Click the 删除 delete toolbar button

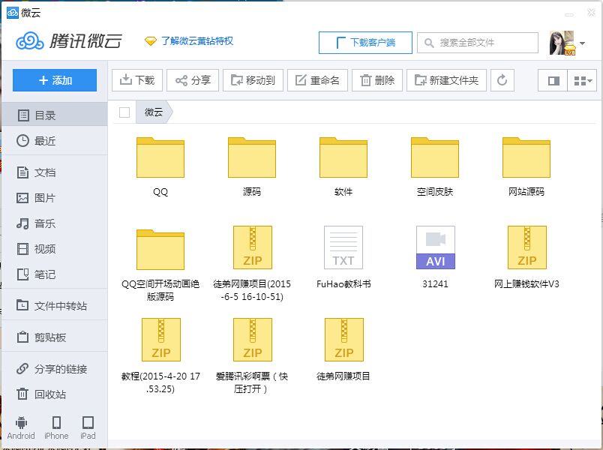377,80
